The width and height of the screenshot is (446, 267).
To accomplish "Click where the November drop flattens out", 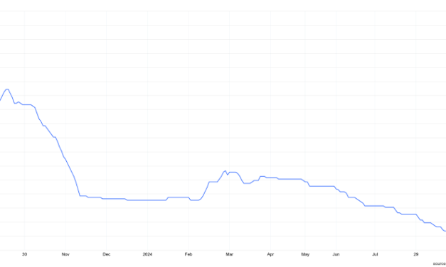I will (80, 195).
